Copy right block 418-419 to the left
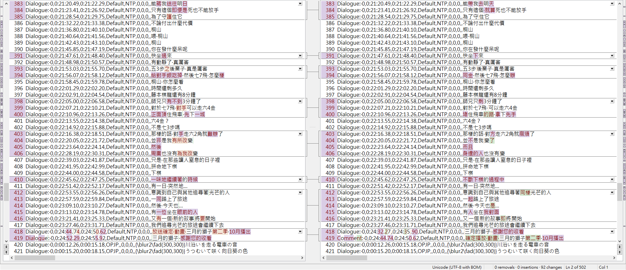Image resolution: width=626 pixels, height=270 pixels. (612, 232)
